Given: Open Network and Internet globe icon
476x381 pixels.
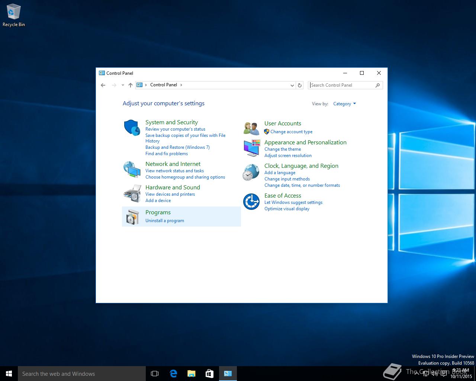Looking at the screenshot, I should click(132, 169).
